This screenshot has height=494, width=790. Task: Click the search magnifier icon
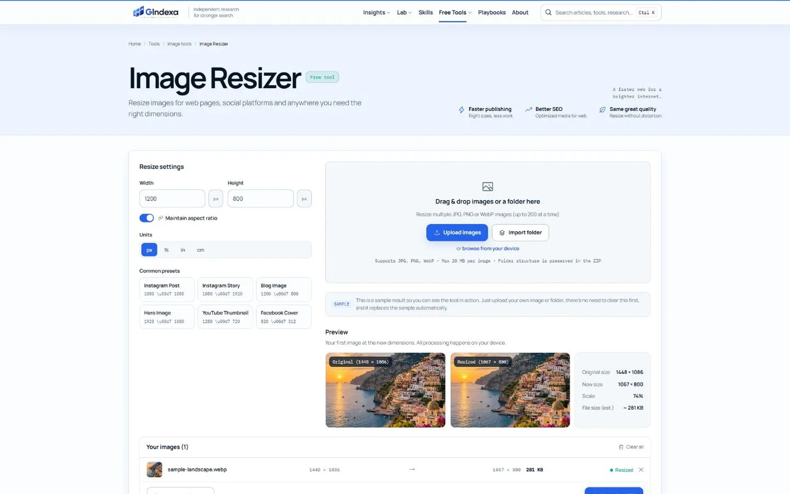click(548, 12)
